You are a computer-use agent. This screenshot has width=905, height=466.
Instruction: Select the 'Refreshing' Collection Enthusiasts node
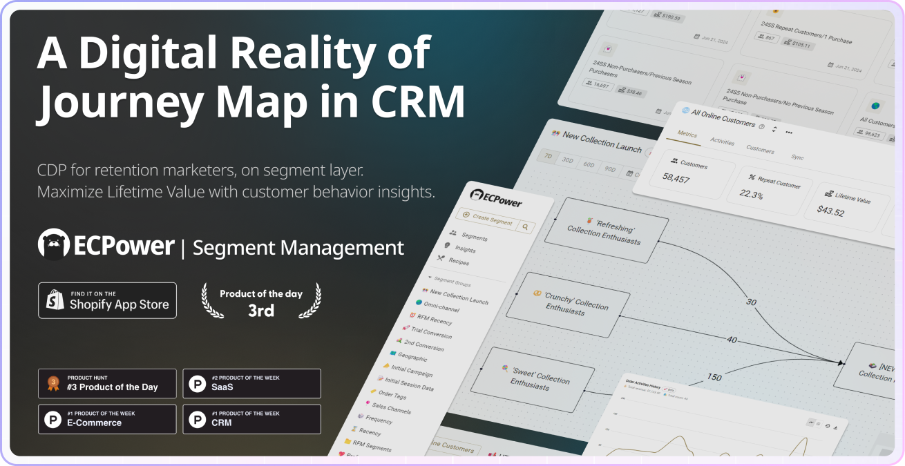(x=607, y=230)
